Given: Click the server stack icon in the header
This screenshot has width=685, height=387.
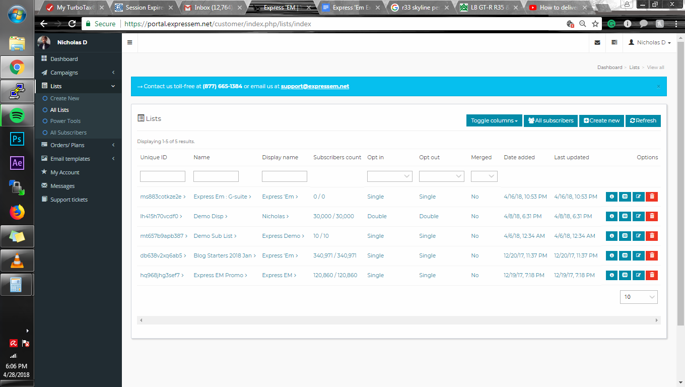Looking at the screenshot, I should coord(614,43).
